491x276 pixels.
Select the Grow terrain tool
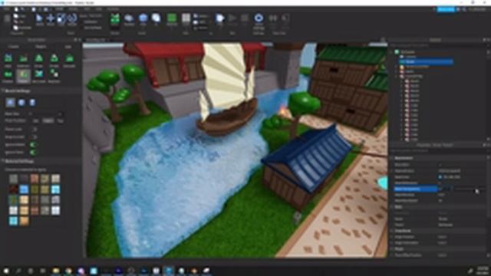[39, 60]
